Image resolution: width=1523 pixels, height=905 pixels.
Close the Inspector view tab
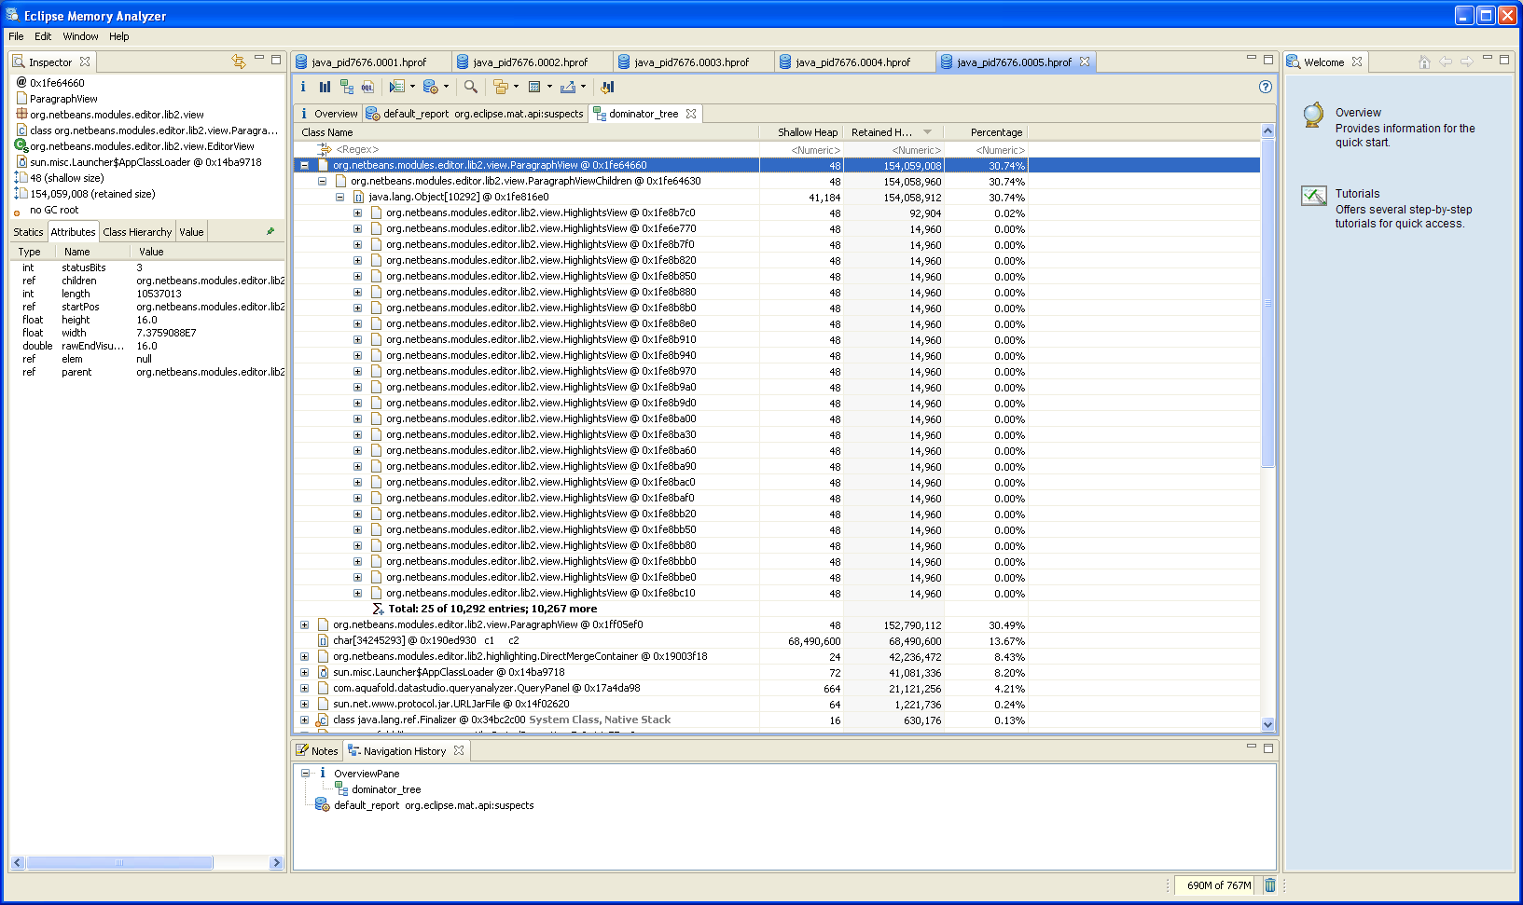(85, 62)
